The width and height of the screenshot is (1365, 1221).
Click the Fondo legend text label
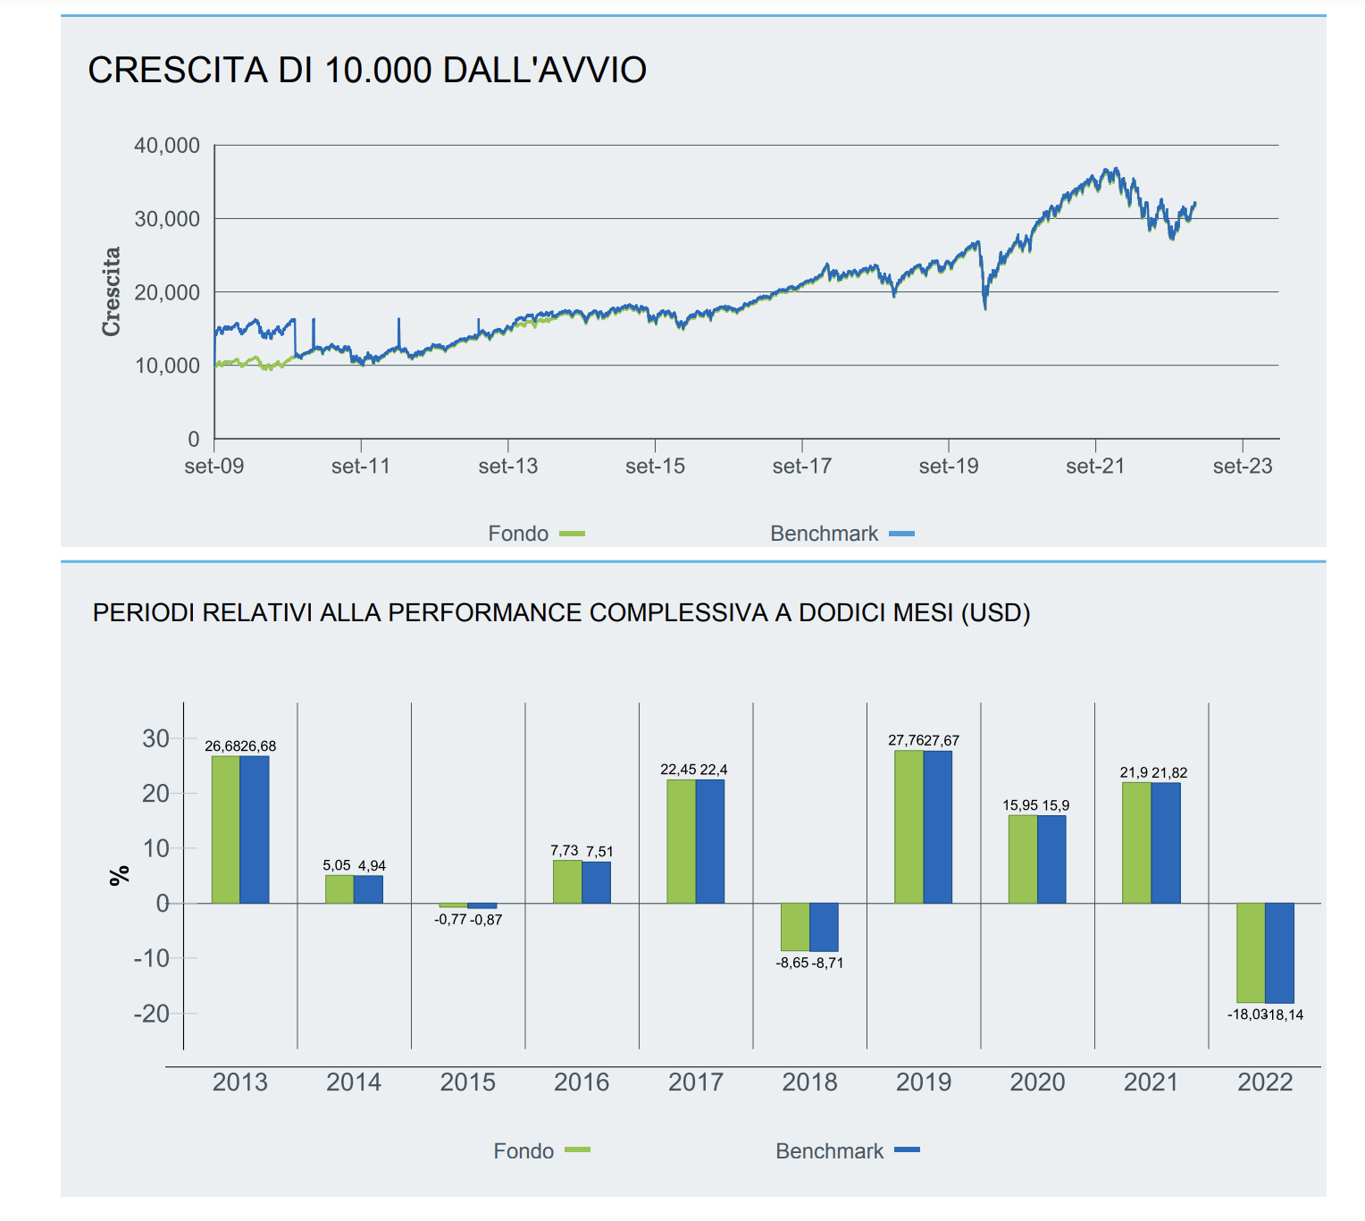[518, 533]
